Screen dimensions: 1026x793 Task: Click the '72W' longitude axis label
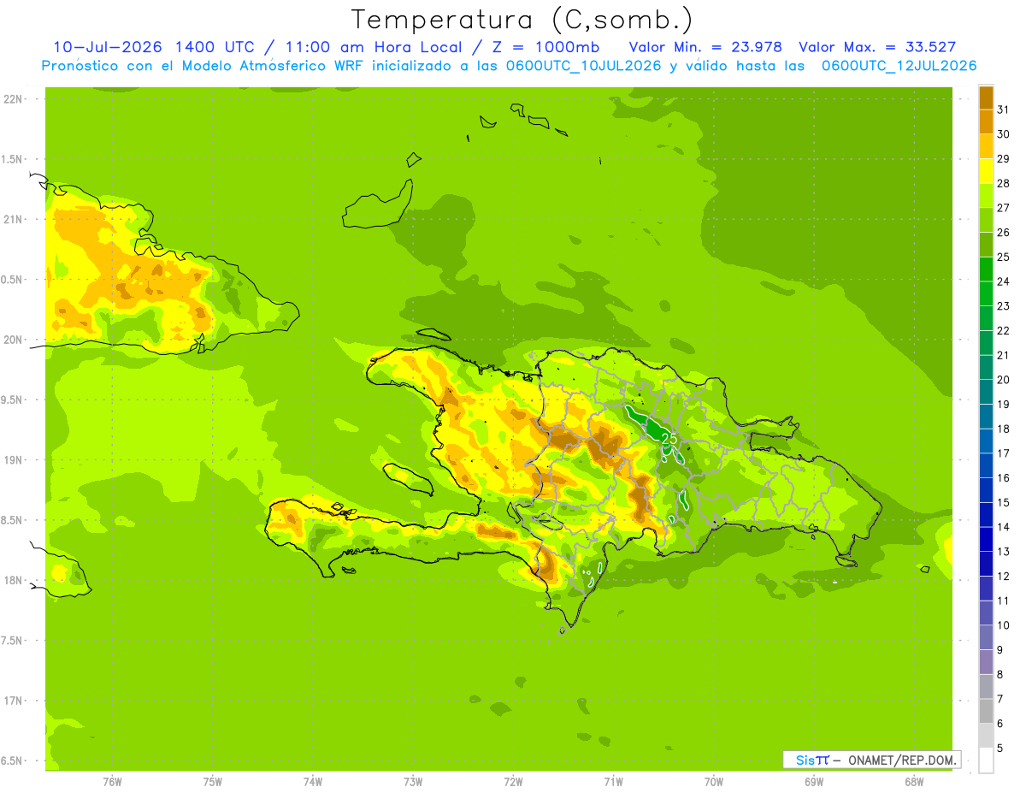(x=513, y=782)
